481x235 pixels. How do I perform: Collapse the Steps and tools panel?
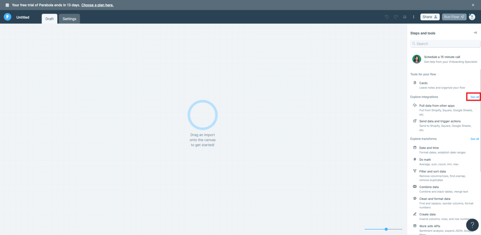(475, 33)
